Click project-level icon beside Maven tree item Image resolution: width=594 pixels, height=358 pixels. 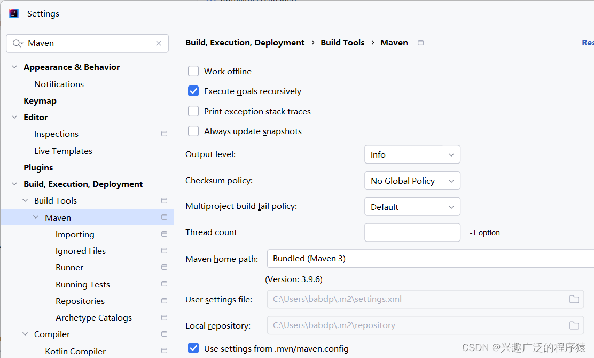click(164, 217)
